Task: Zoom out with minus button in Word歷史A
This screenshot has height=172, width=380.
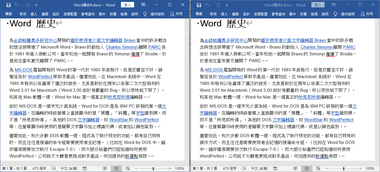Action: 136,168
